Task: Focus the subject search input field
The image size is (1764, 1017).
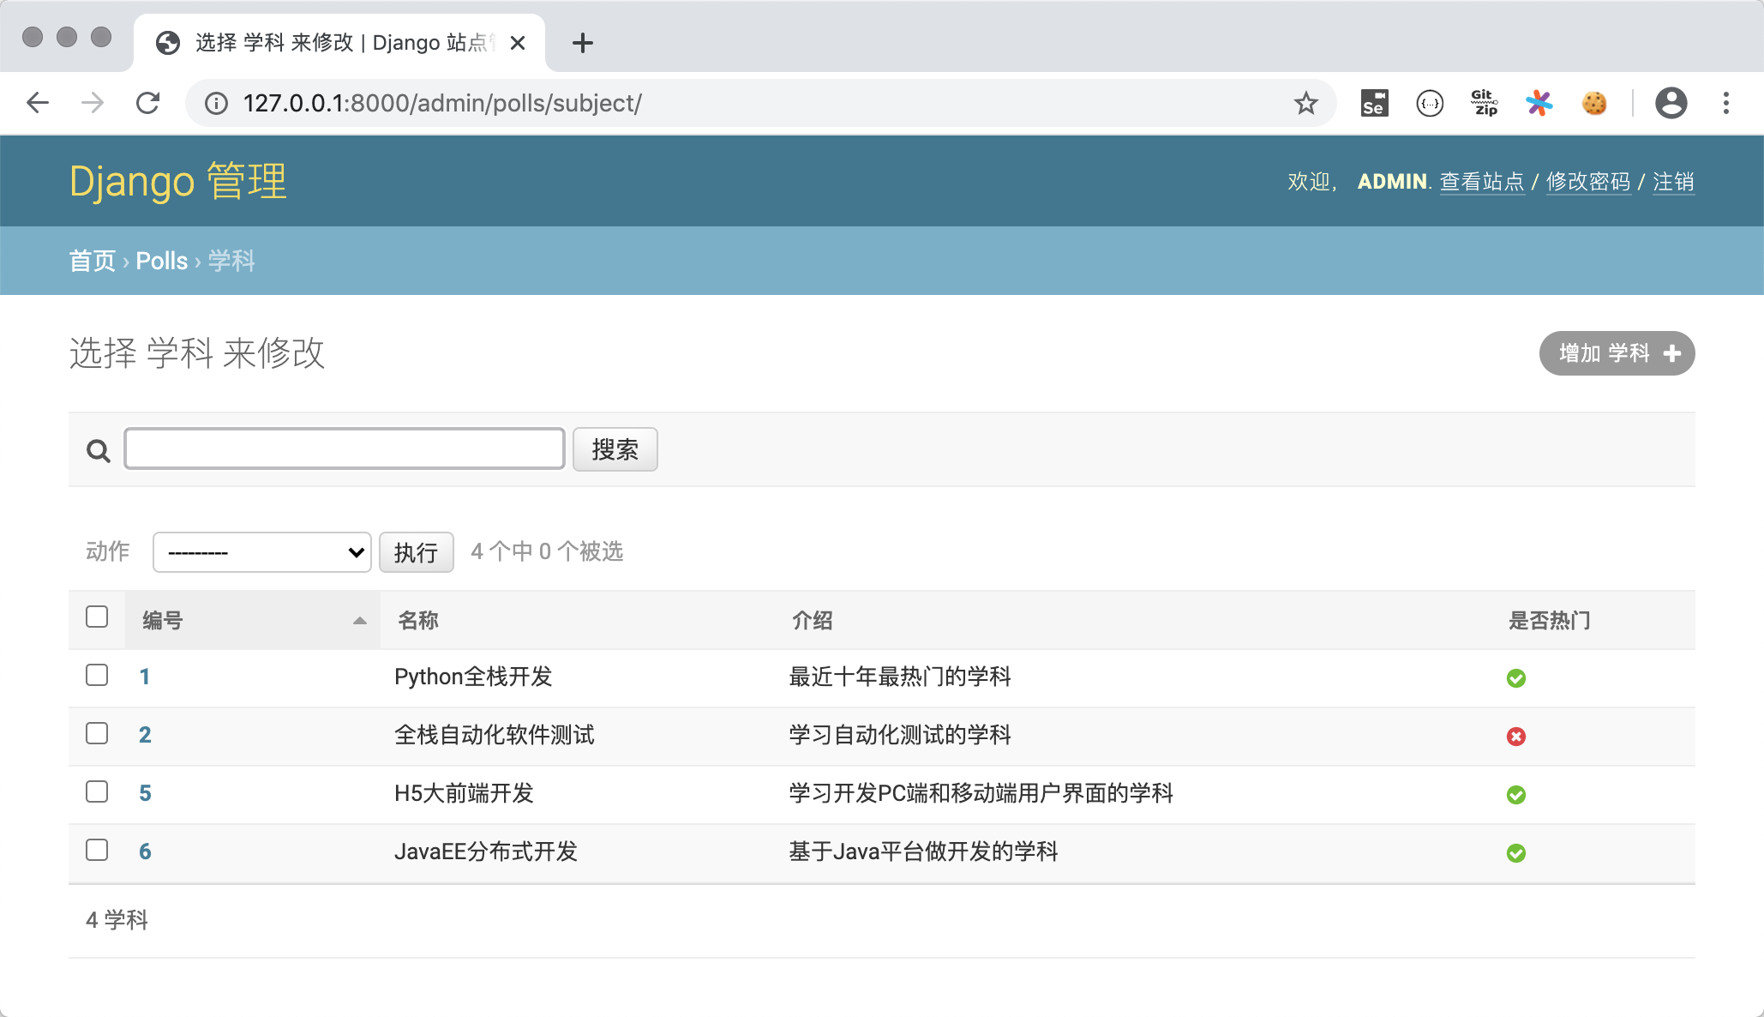Action: pos(344,448)
